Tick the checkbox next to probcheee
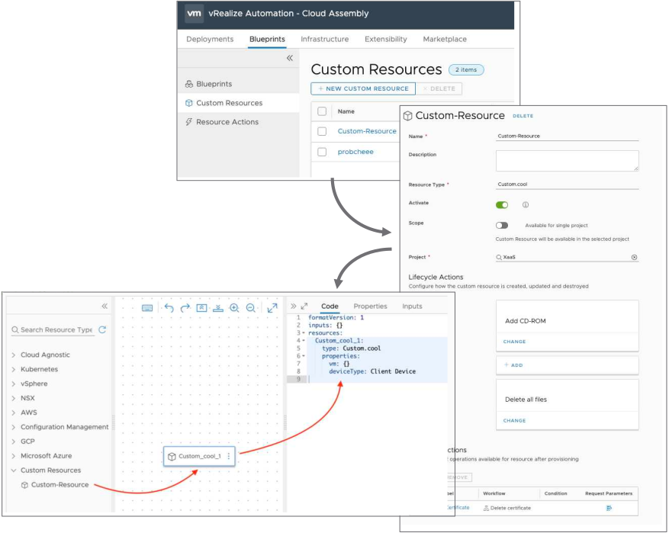This screenshot has height=533, width=669. click(x=322, y=152)
